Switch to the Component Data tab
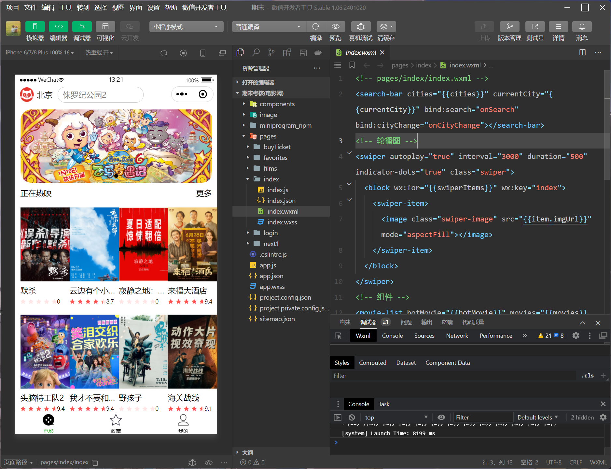This screenshot has width=611, height=469. coord(448,363)
